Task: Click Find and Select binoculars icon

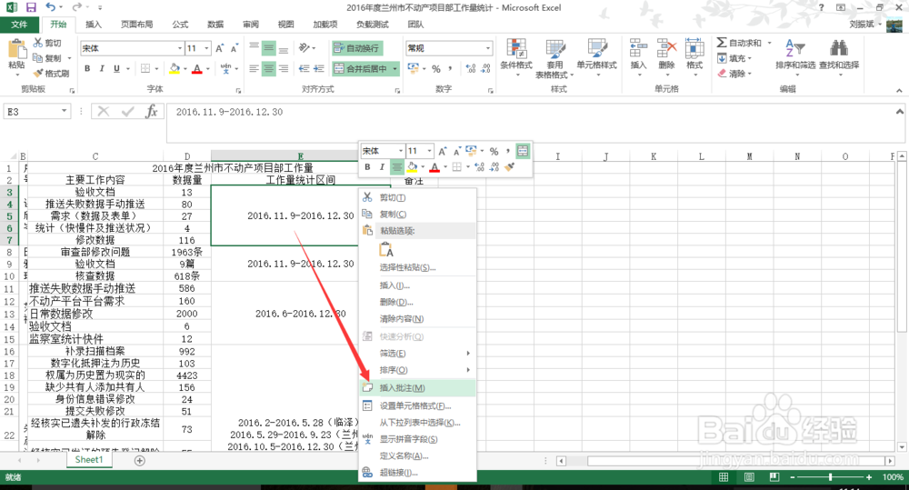Action: [x=839, y=49]
